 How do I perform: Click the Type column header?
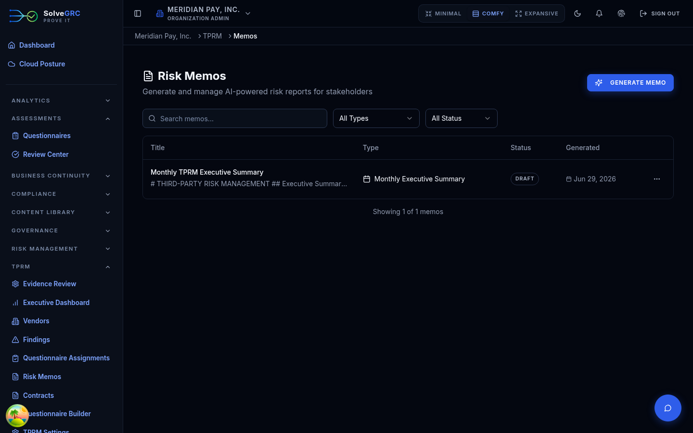(371, 148)
